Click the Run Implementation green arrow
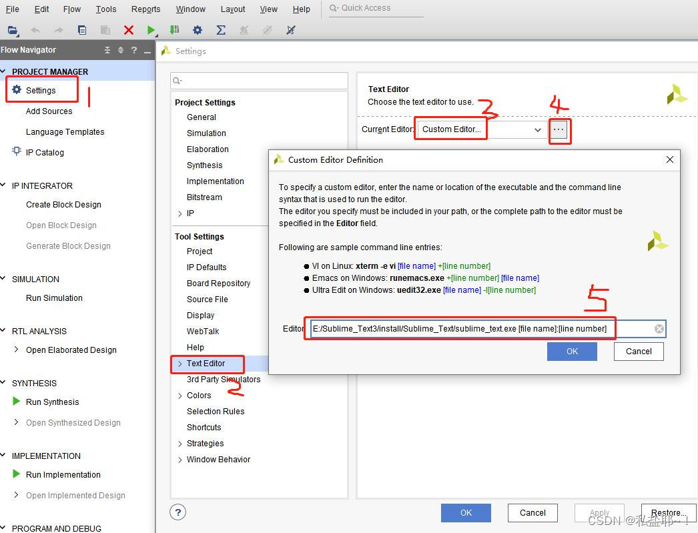 coord(17,474)
